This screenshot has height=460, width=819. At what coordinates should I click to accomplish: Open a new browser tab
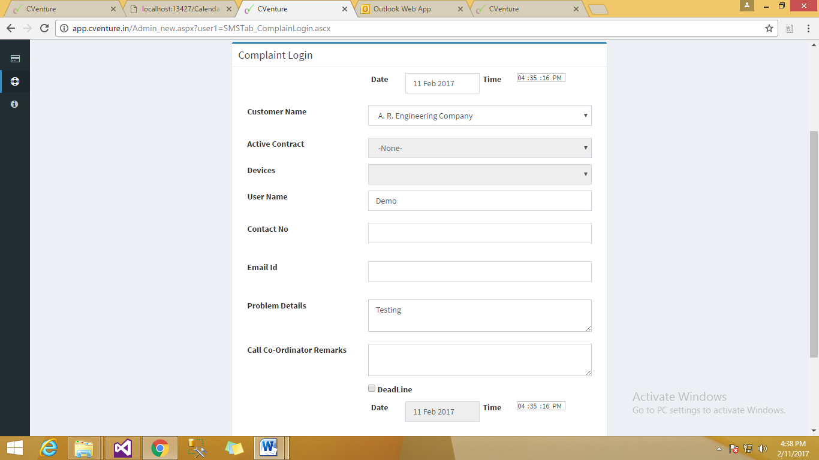tap(598, 10)
